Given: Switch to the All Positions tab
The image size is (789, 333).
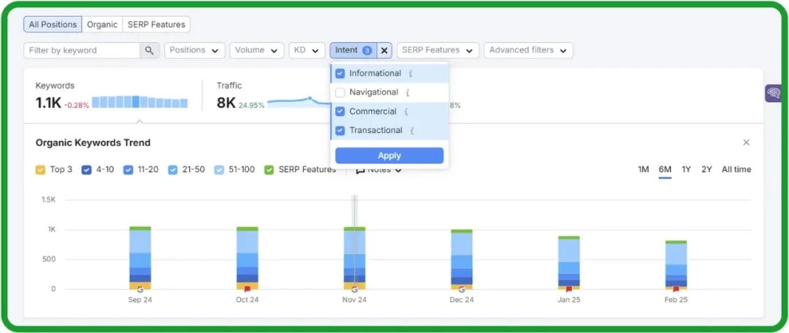Looking at the screenshot, I should pos(53,24).
